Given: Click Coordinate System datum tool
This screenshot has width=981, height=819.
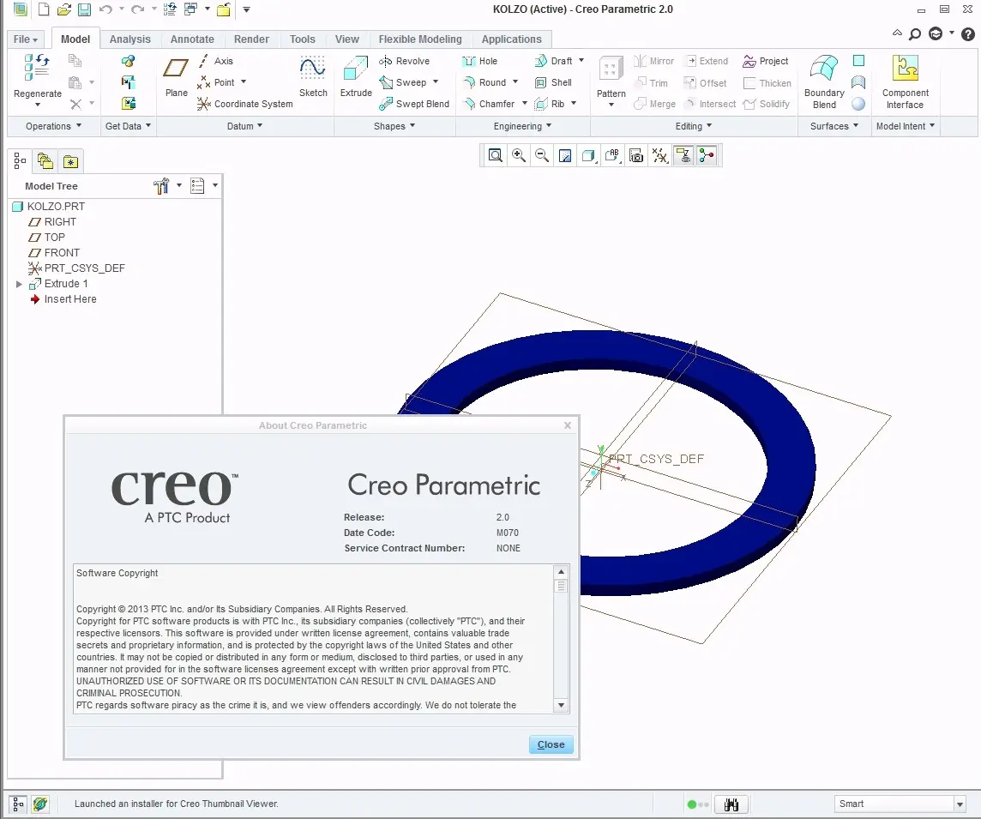Looking at the screenshot, I should pyautogui.click(x=244, y=104).
